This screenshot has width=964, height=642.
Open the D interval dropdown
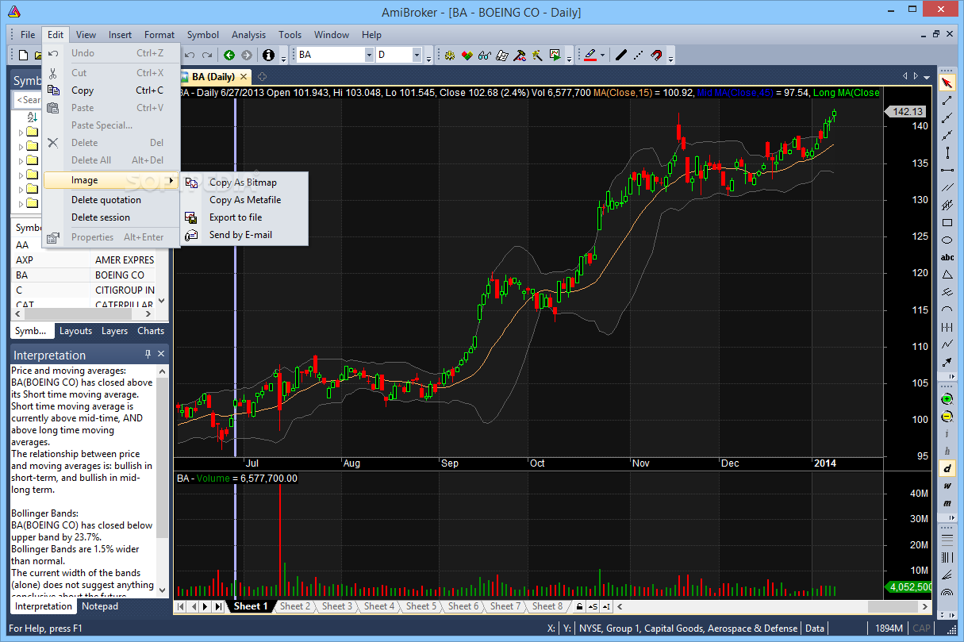(417, 55)
